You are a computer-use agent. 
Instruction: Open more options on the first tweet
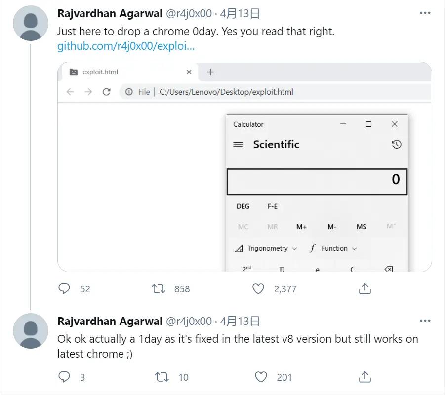click(425, 13)
